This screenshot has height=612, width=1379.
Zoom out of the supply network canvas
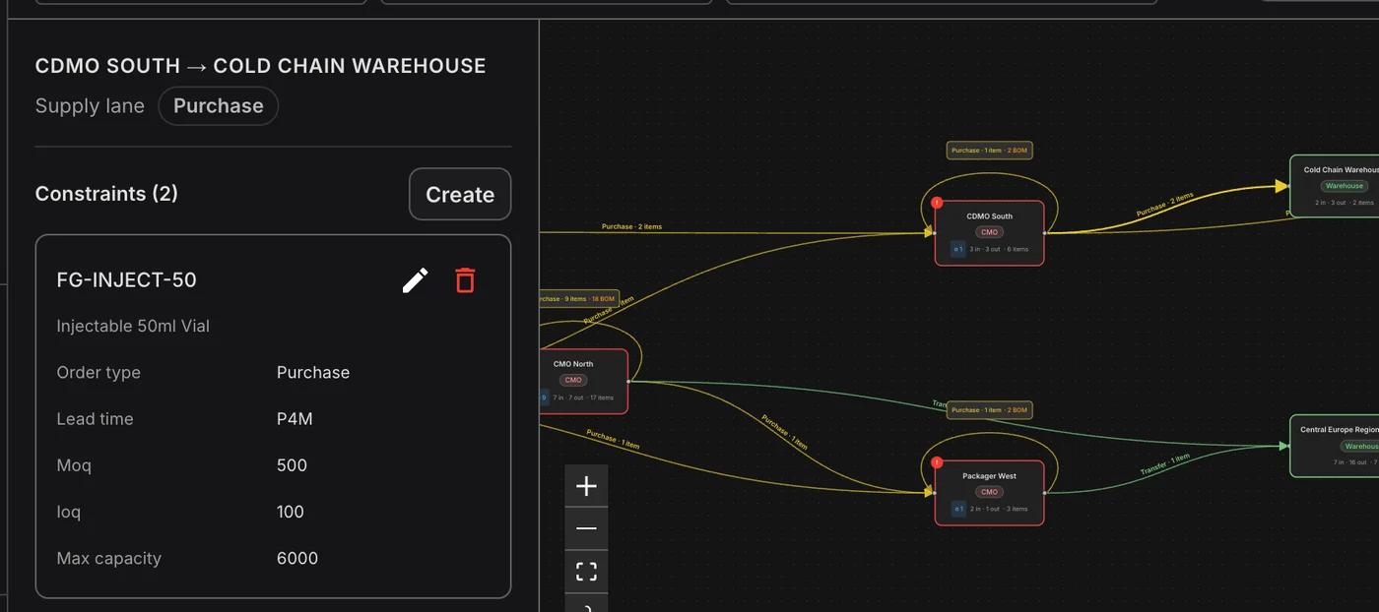tap(586, 528)
